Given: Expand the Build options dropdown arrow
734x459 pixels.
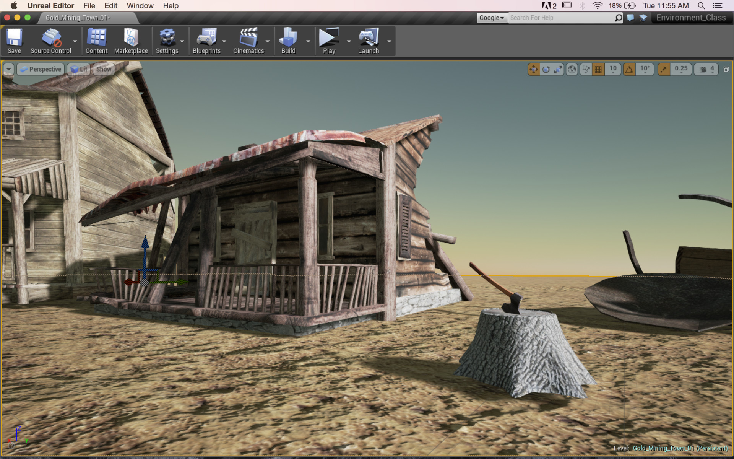Looking at the screenshot, I should [308, 41].
